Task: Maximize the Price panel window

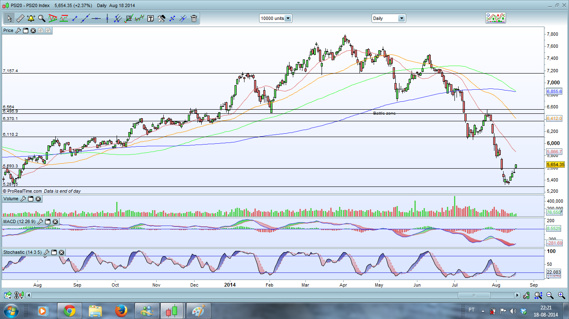Action: click(25, 30)
